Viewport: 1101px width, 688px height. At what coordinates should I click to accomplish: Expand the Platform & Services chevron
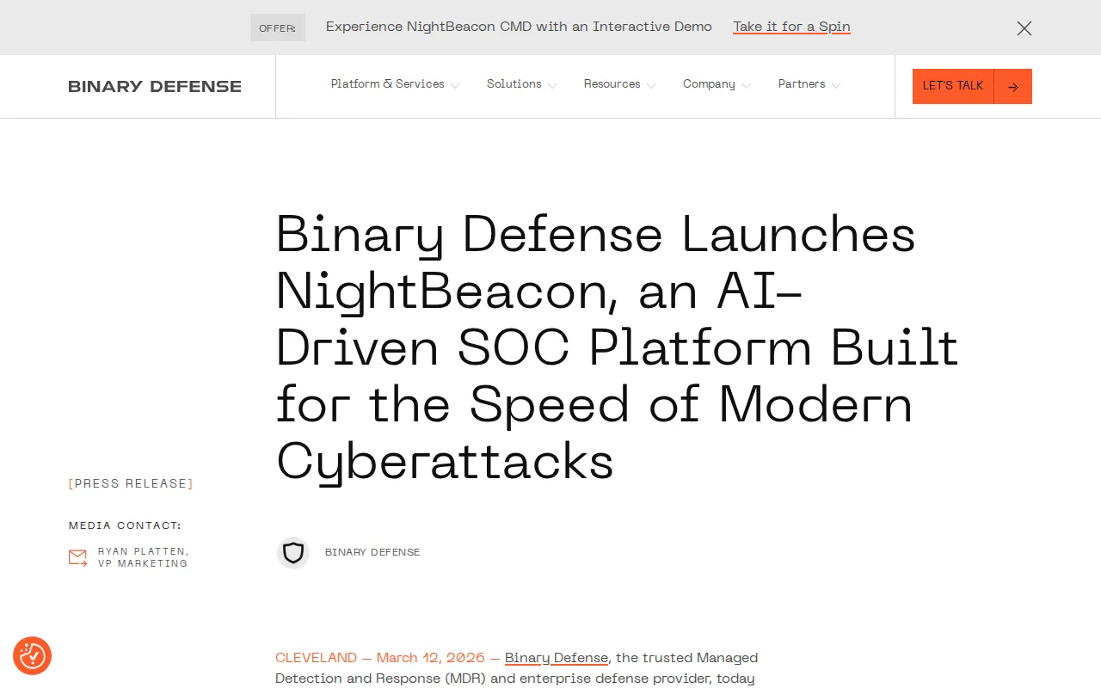[455, 85]
